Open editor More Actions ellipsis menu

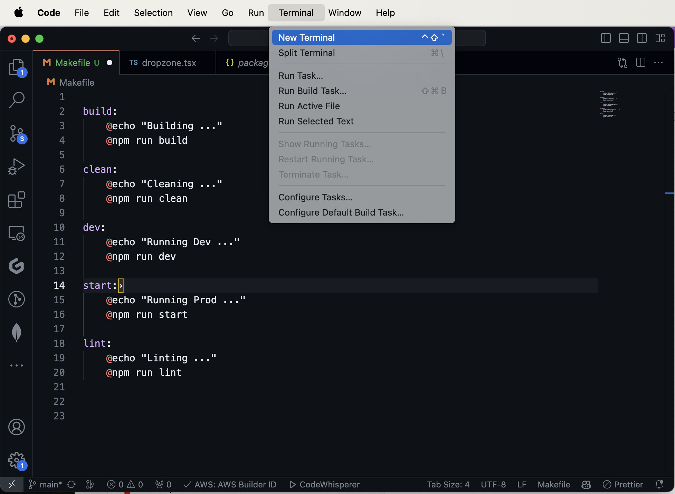click(658, 63)
